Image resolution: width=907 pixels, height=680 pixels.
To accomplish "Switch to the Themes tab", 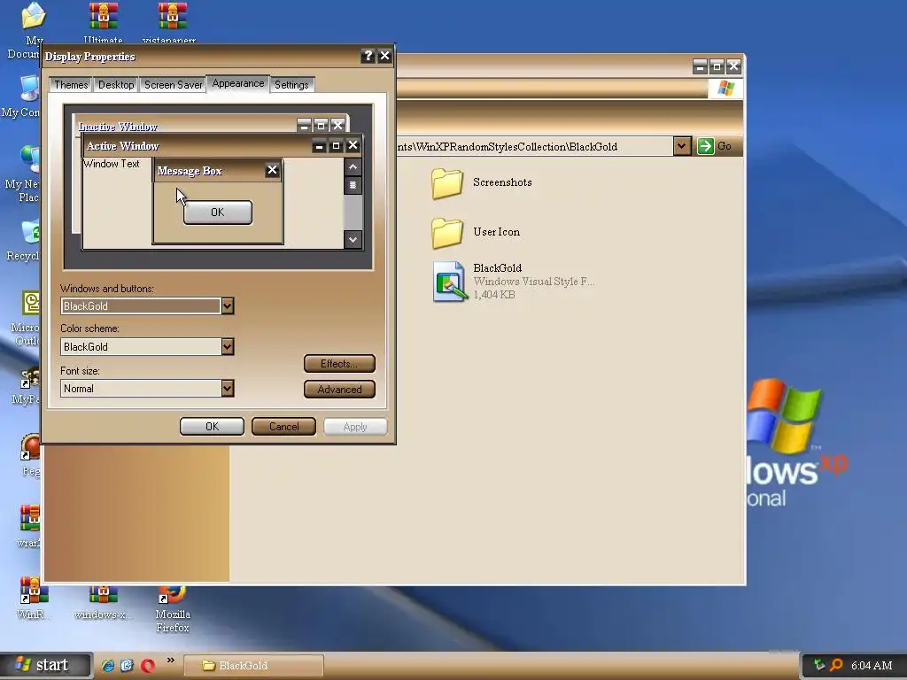I will (71, 84).
